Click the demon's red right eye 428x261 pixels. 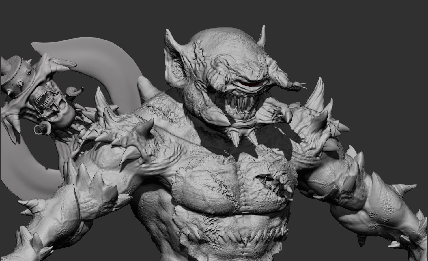coord(249,84)
